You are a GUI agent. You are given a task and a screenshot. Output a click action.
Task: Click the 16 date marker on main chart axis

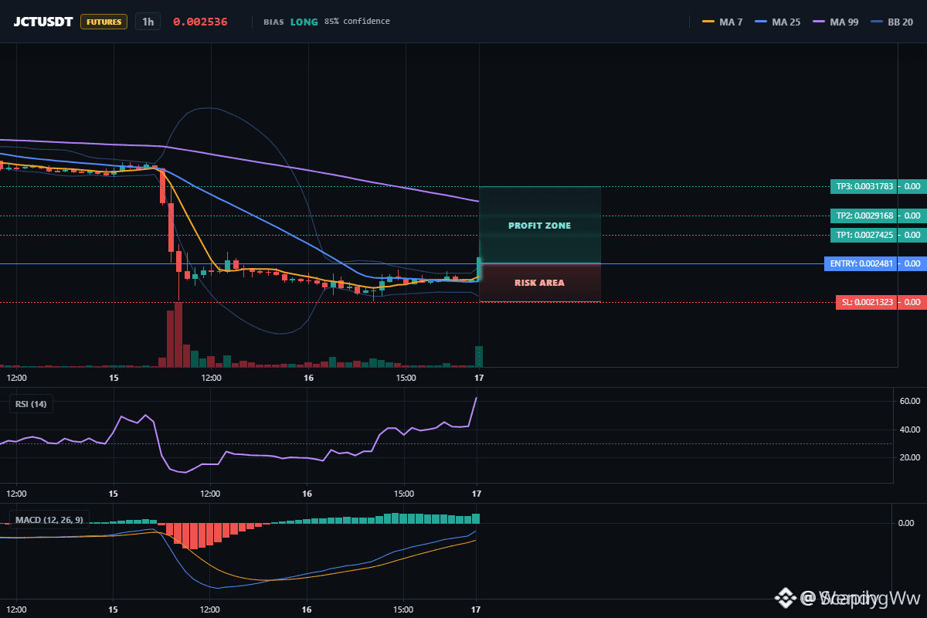point(308,378)
